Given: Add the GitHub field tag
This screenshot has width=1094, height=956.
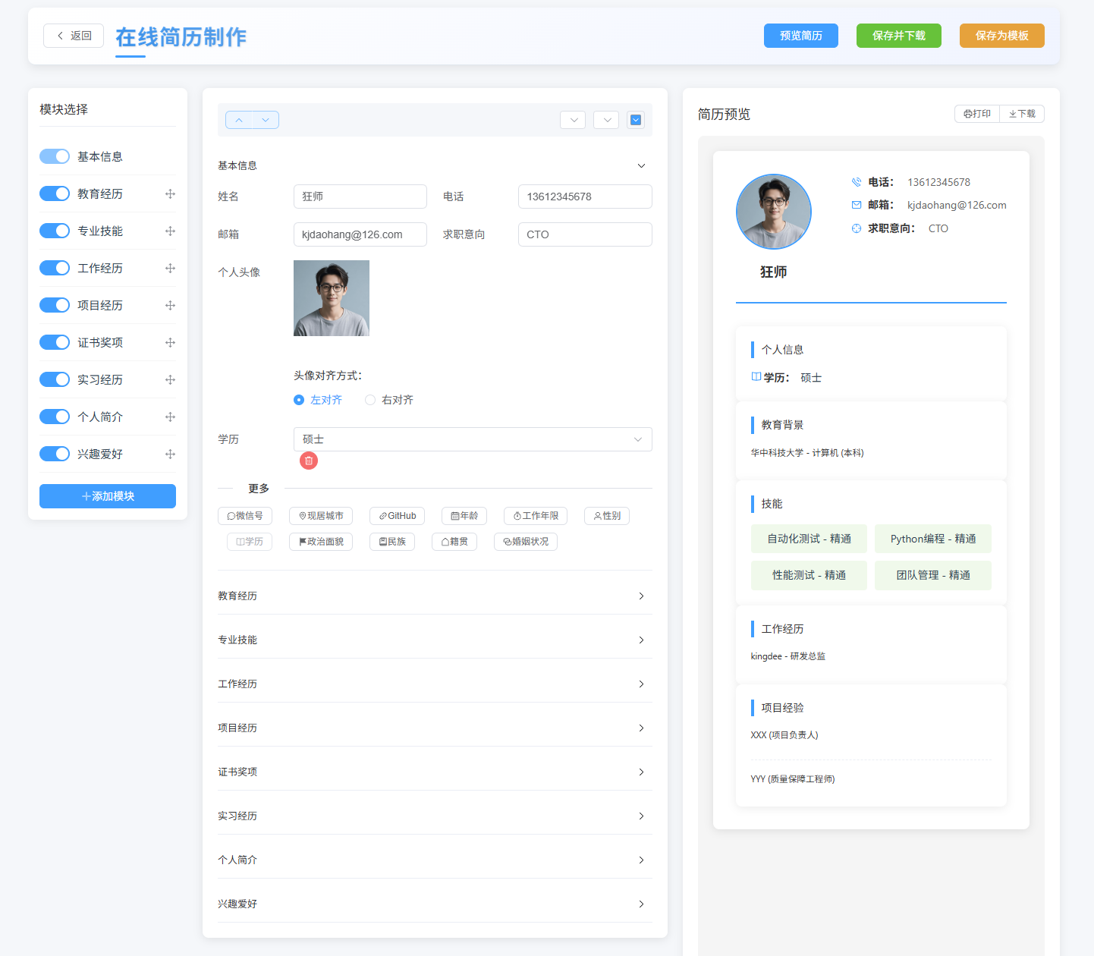Looking at the screenshot, I should point(398,516).
